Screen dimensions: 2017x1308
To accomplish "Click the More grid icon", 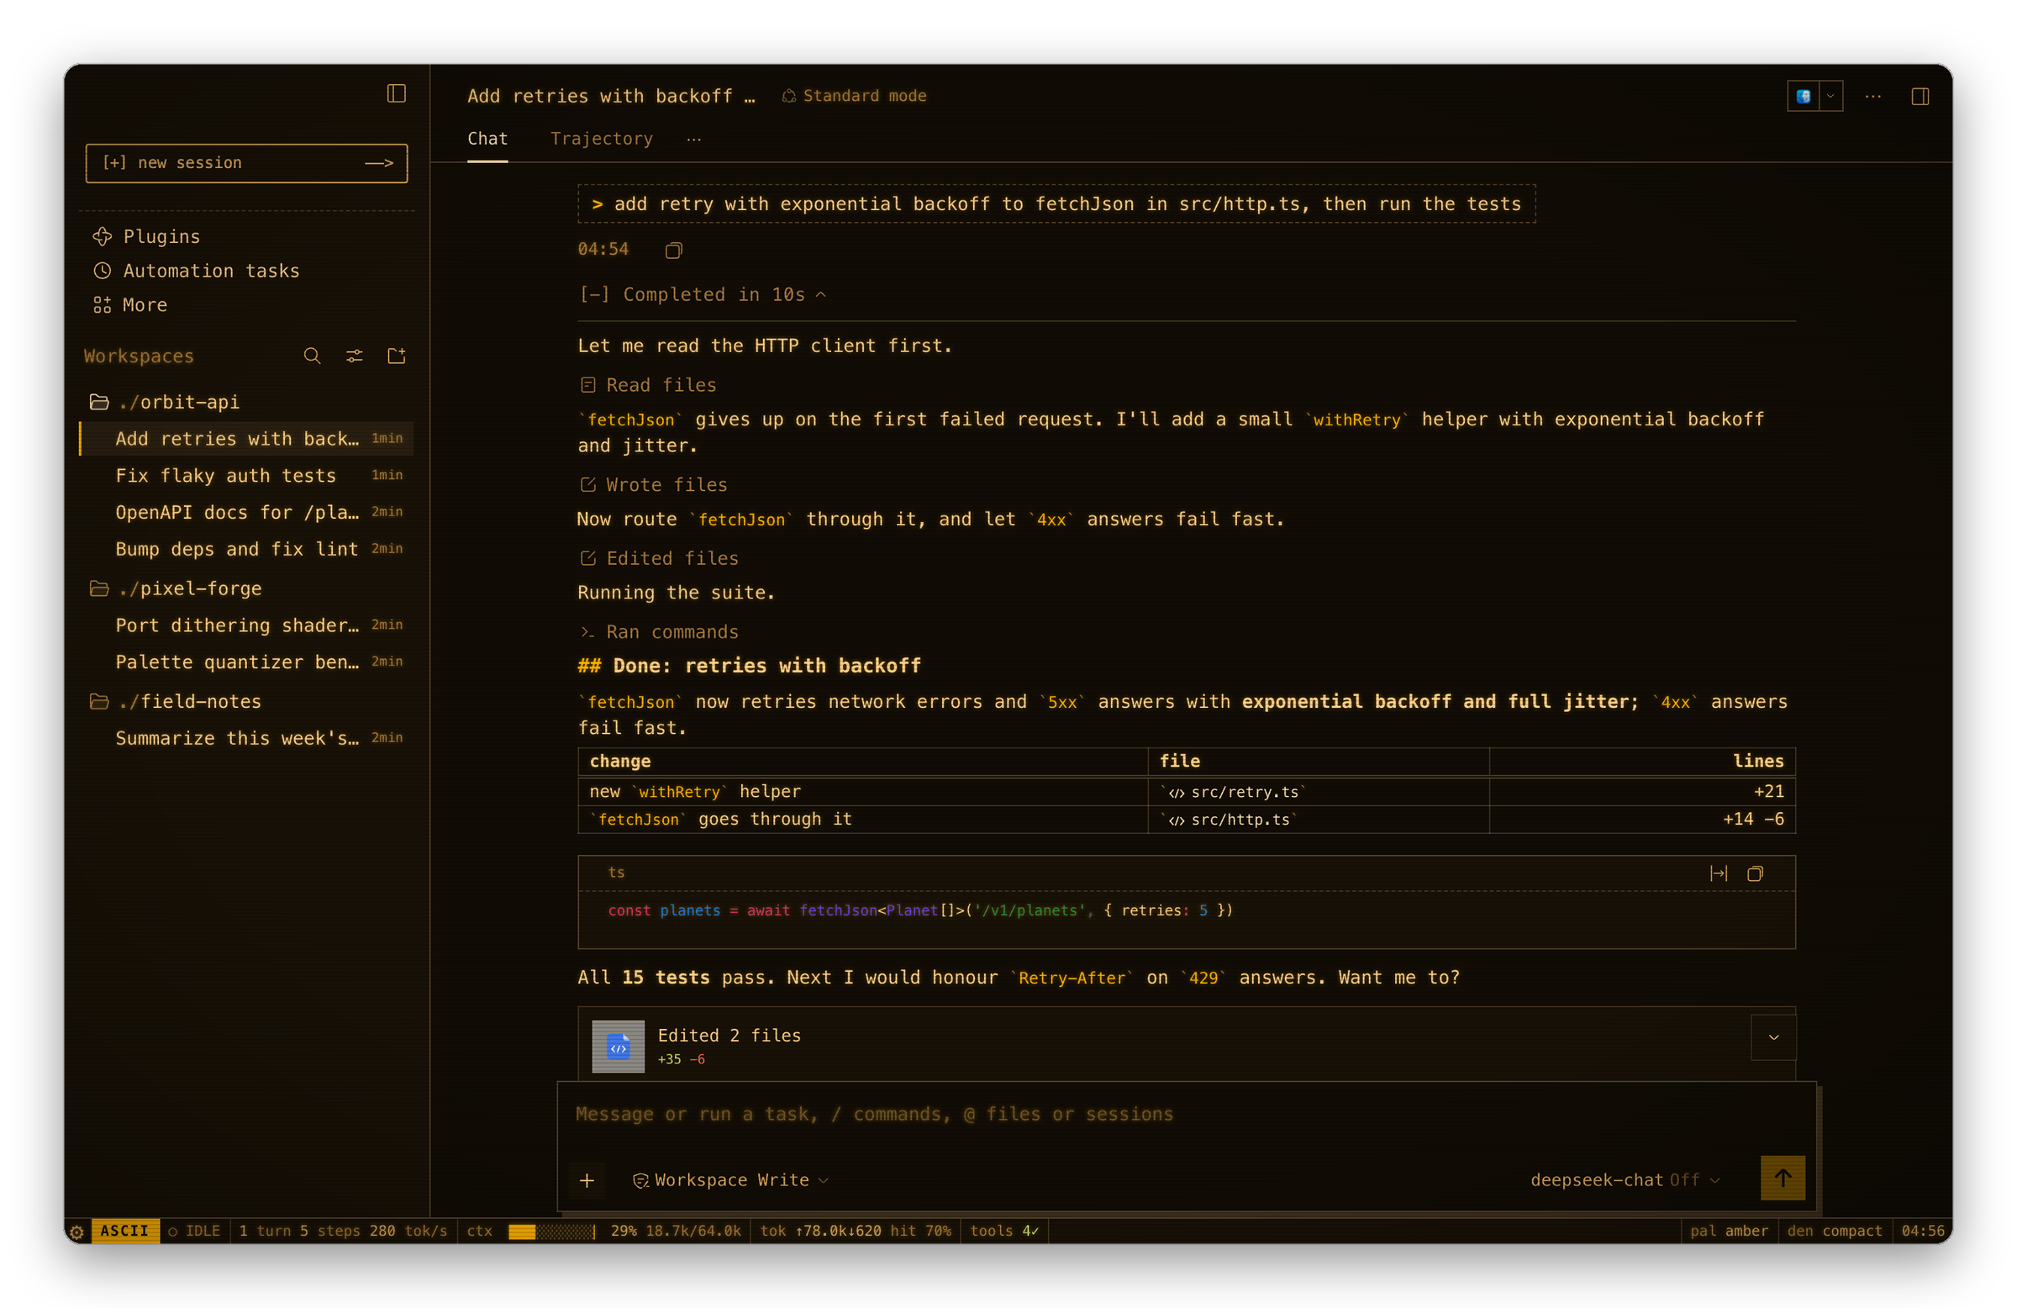I will point(103,304).
